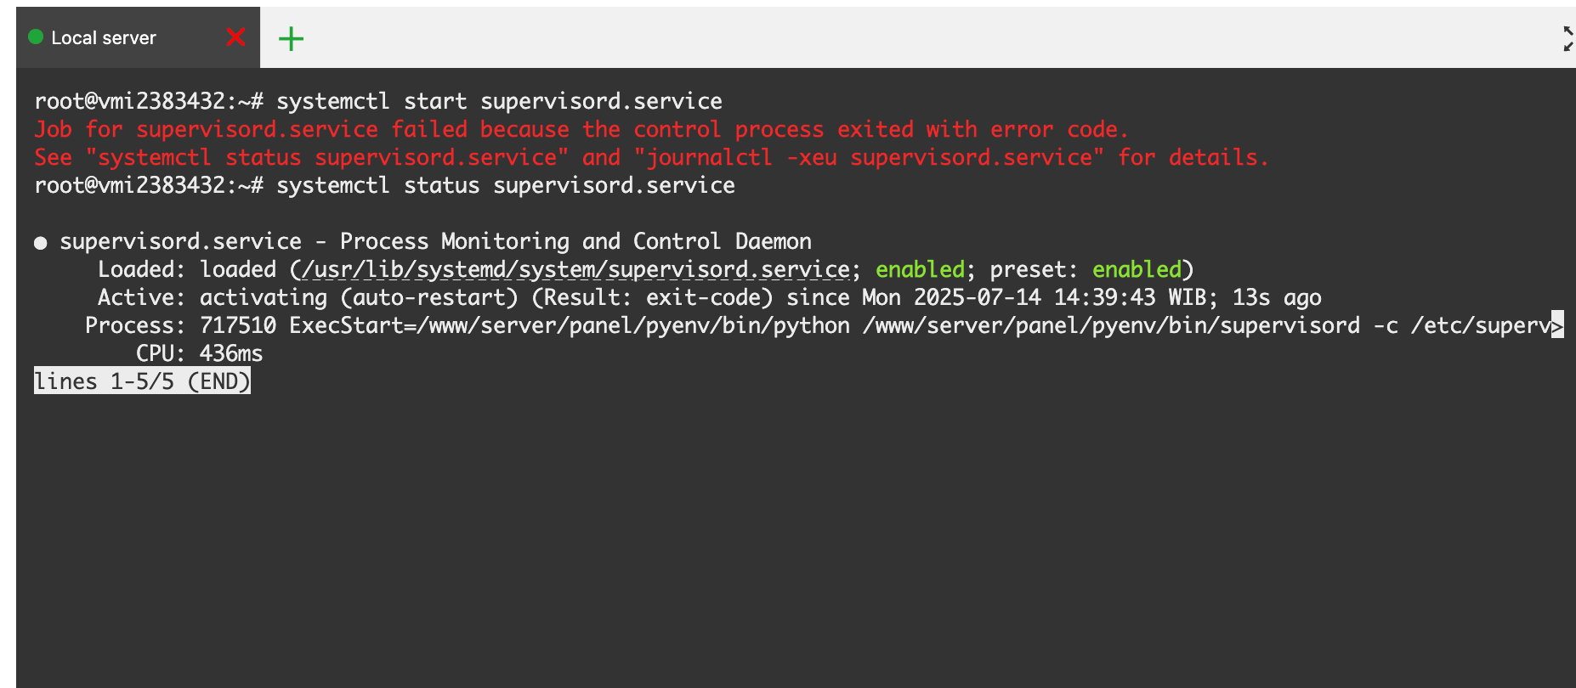Click the "CPU: 436ms" line

[199, 353]
